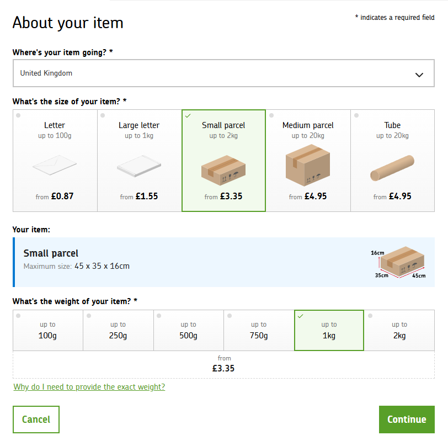Click the Tube package icon
The height and width of the screenshot is (446, 448).
coord(392,169)
